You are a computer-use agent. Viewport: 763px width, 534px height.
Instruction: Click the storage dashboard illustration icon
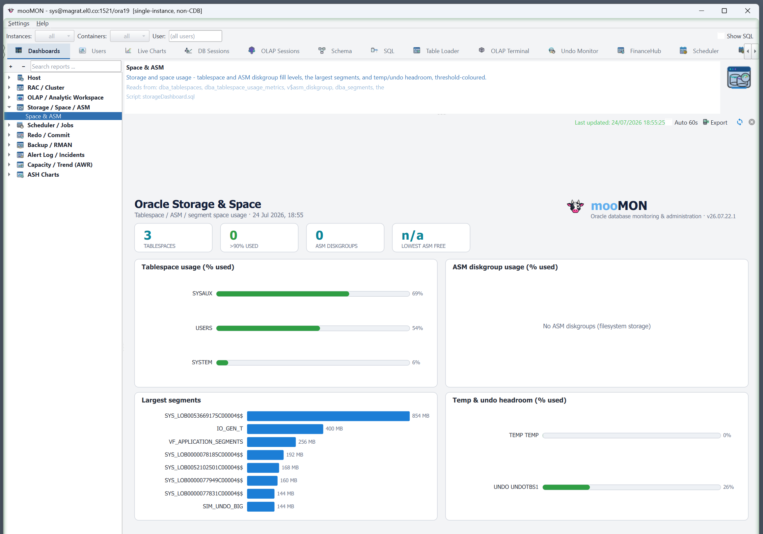pyautogui.click(x=739, y=77)
